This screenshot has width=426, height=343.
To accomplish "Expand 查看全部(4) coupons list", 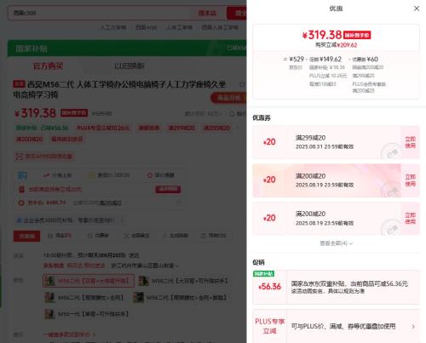I will click(x=336, y=243).
